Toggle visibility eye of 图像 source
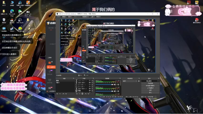Image resolution: width=203 pixels, height=114 pixels. 90,91
